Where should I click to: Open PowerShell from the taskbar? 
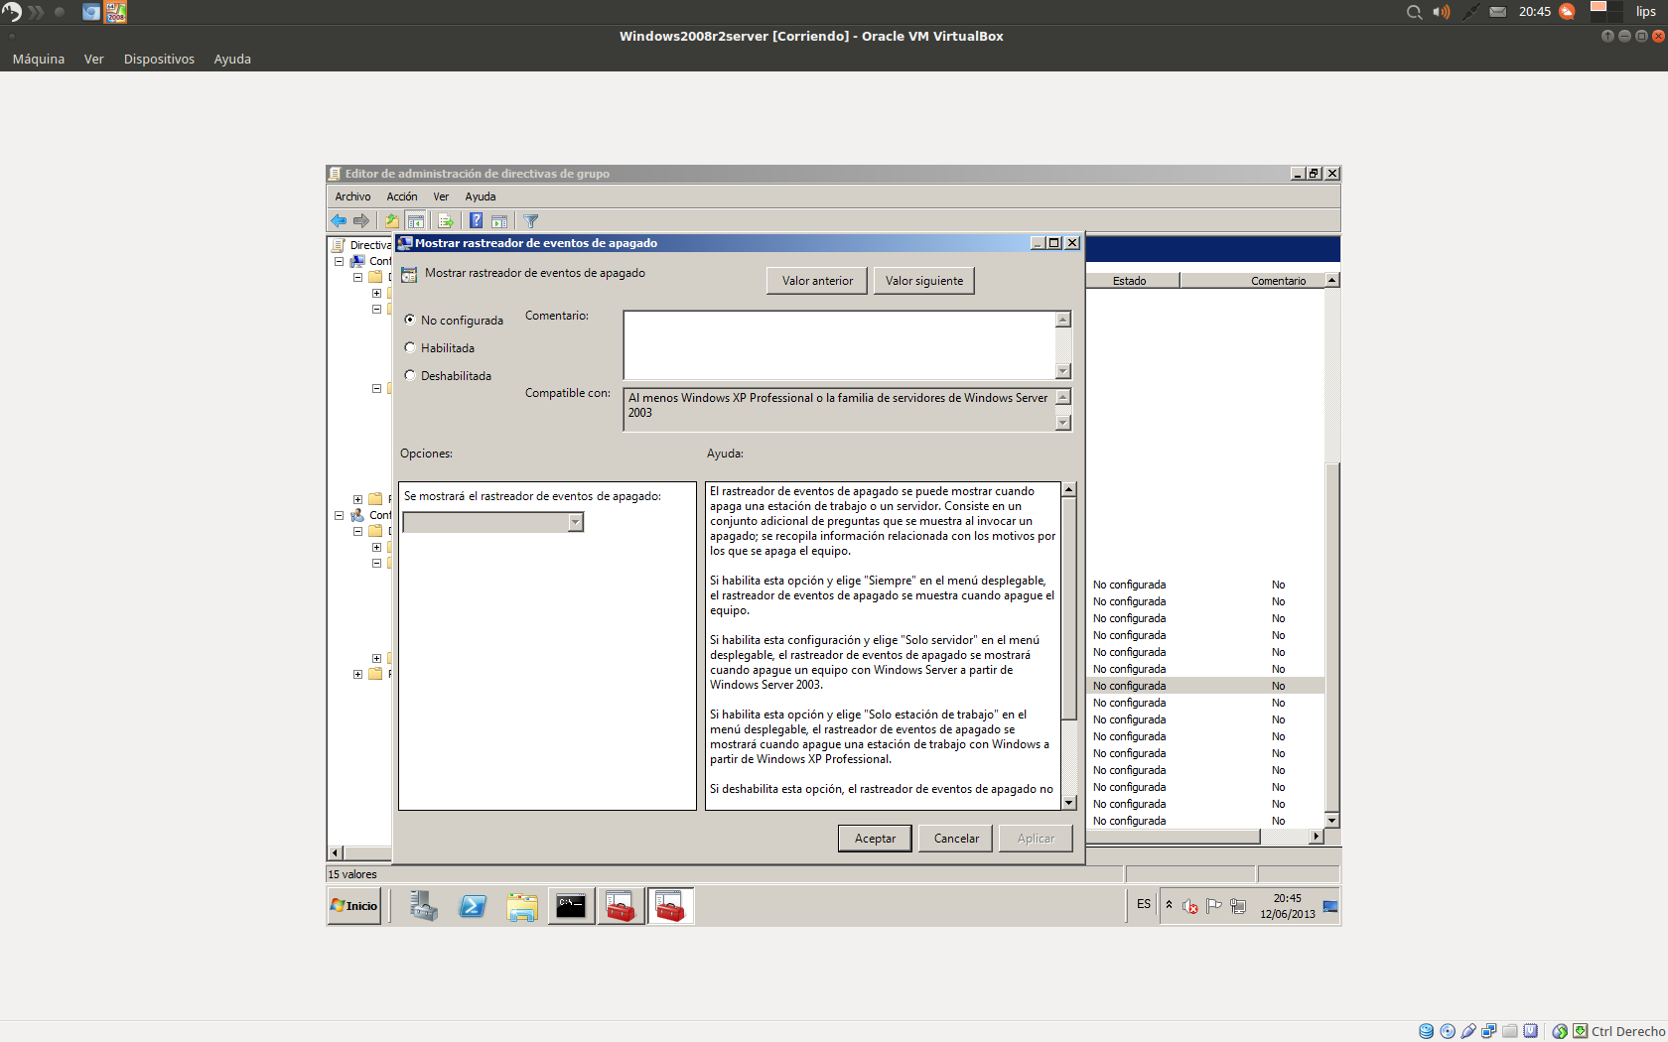[473, 906]
